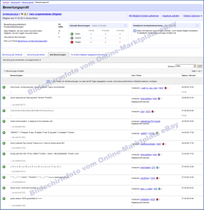Select date text '28.04.06 17:35'

point(187,143)
